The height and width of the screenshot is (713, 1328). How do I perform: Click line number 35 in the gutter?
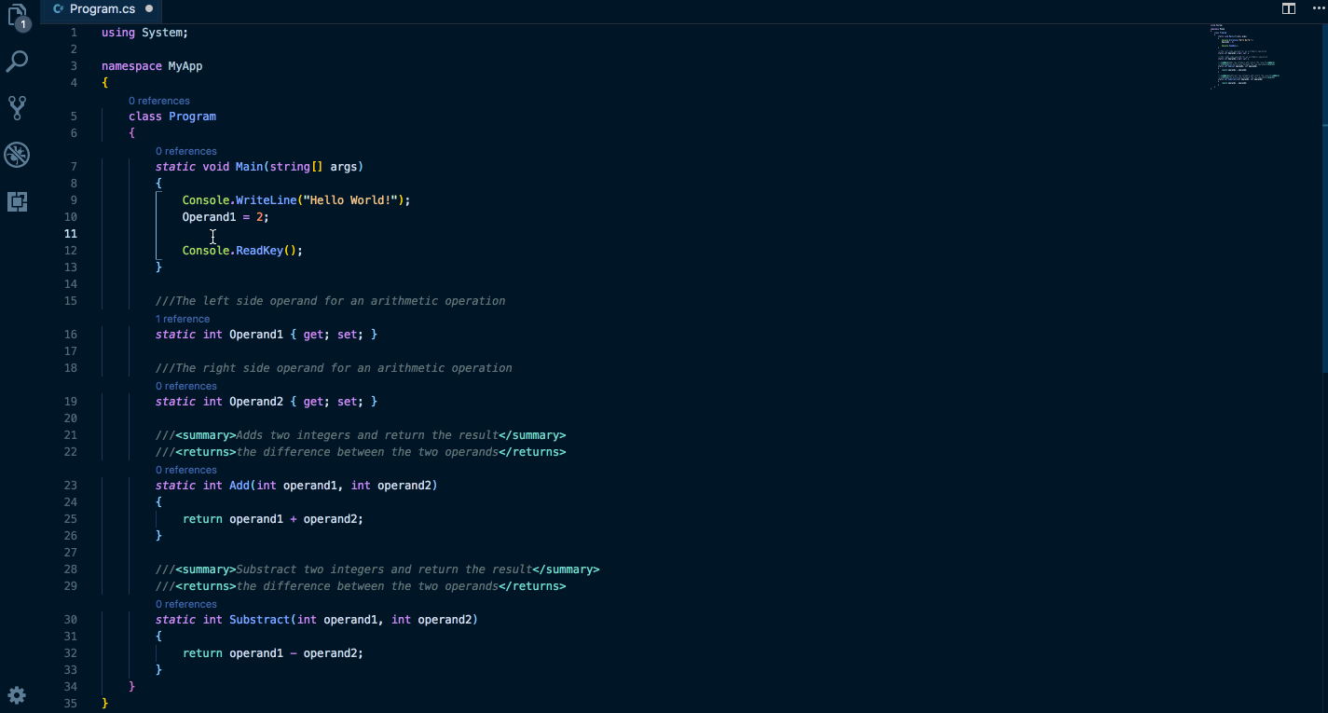pyautogui.click(x=71, y=704)
